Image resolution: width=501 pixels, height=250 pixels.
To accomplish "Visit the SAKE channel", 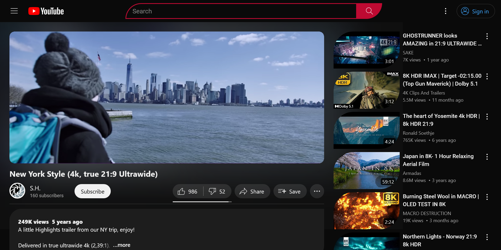I will 408,53.
